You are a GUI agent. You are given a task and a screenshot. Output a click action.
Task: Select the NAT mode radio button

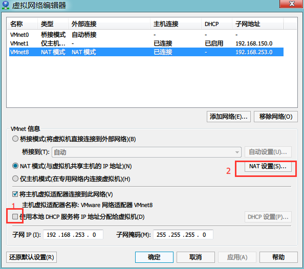[15, 166]
